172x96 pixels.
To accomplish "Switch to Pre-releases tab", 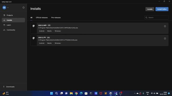I will [56, 18].
